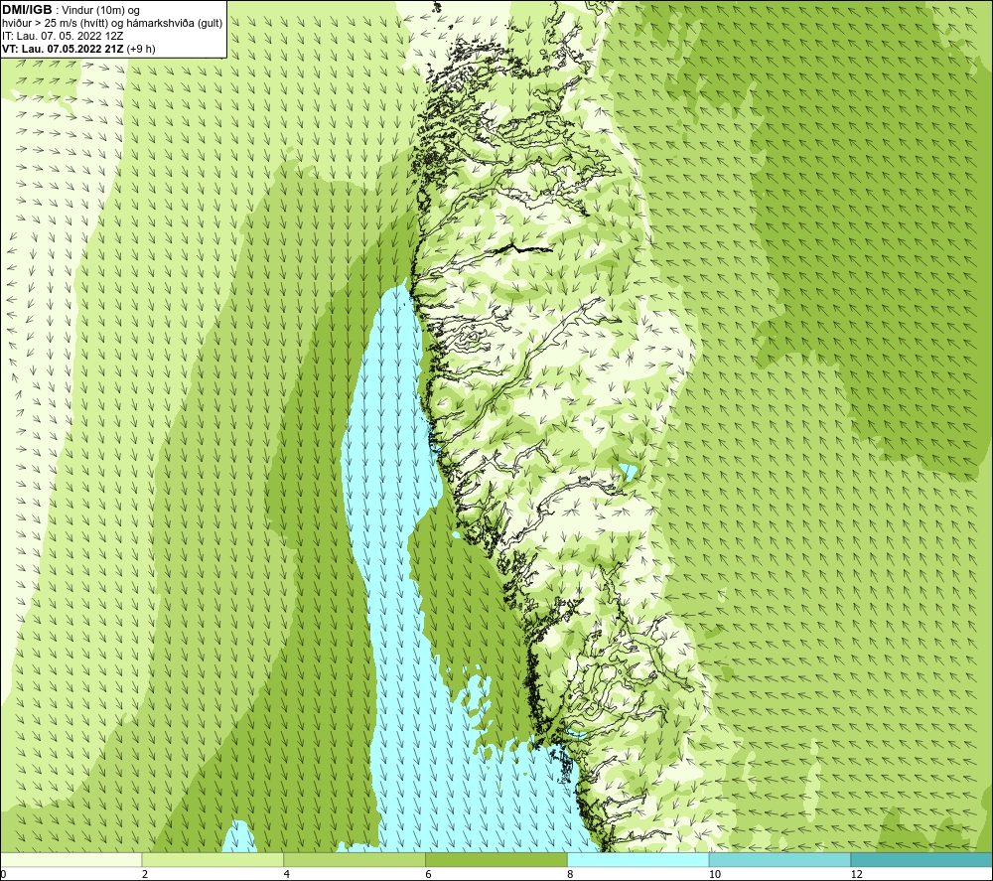The image size is (993, 881).
Task: Click the legend scale label 0
Action: (3, 874)
